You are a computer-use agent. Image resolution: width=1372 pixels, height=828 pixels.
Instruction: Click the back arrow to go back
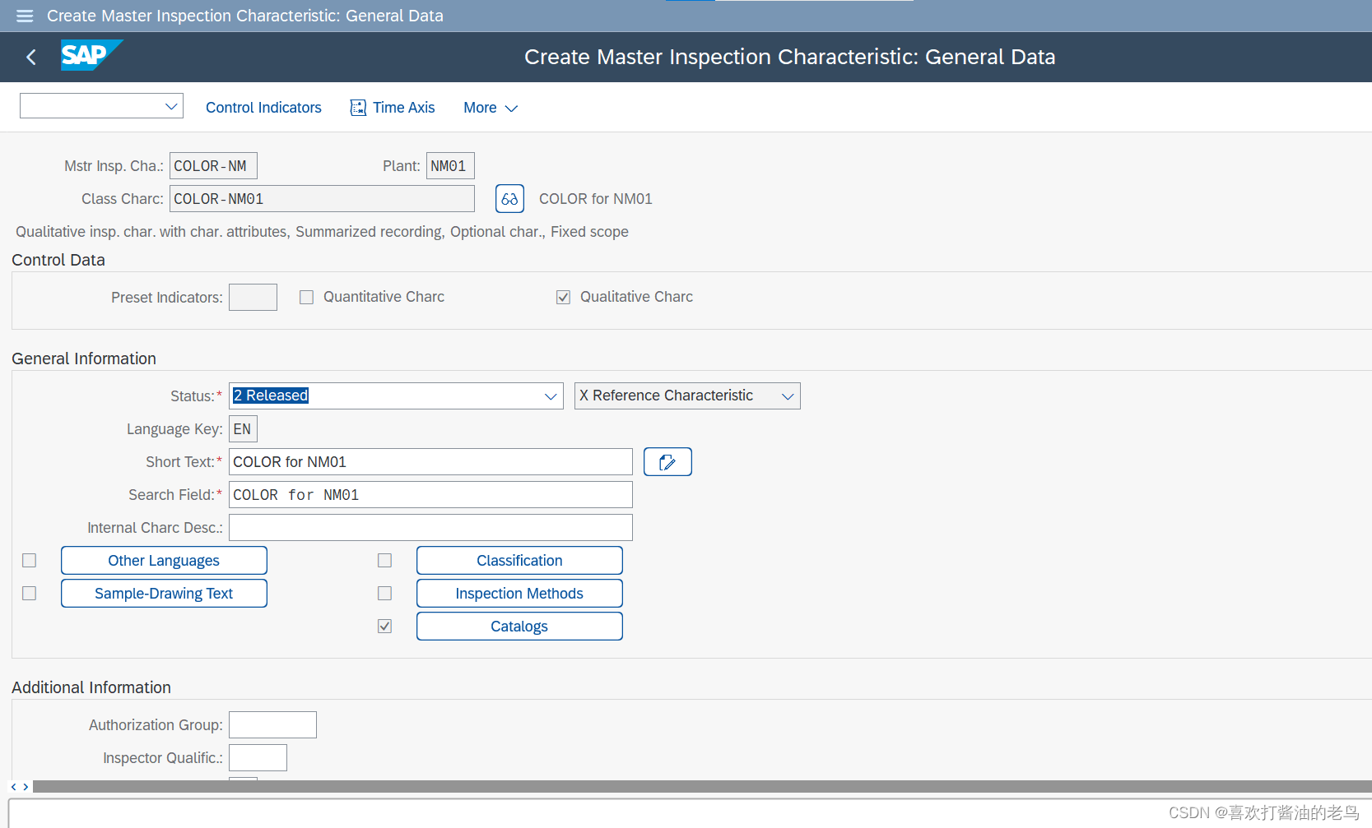click(x=30, y=57)
